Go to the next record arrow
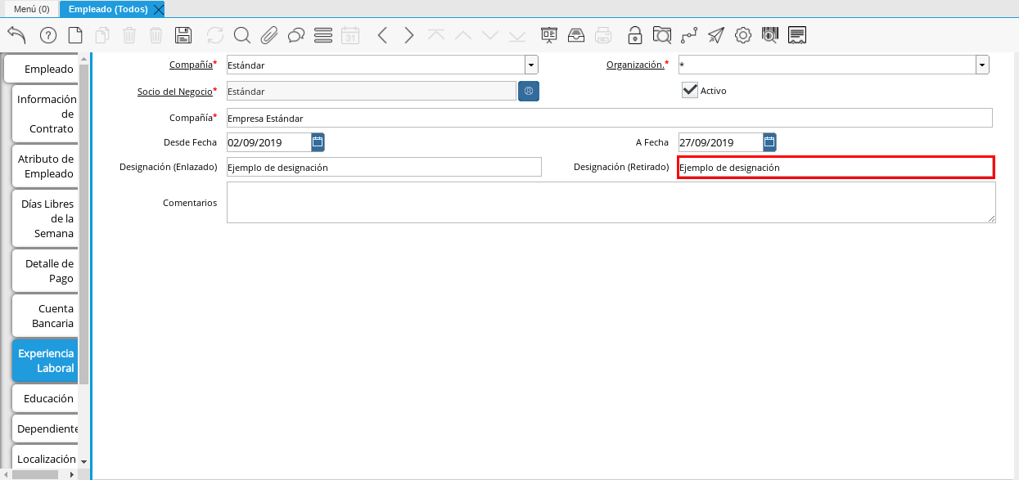The image size is (1019, 480). [x=409, y=35]
